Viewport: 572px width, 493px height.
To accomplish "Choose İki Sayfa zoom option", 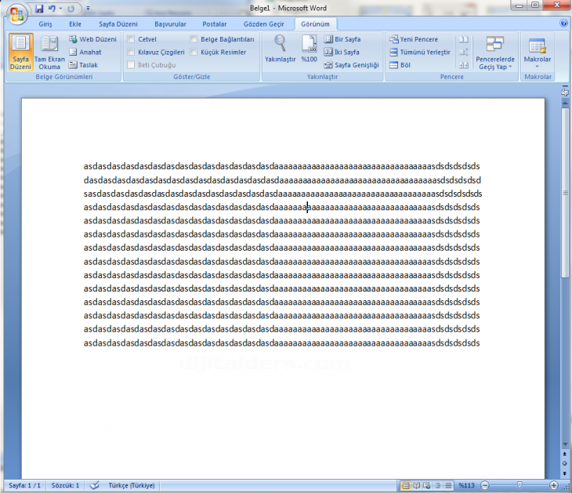I will (342, 53).
